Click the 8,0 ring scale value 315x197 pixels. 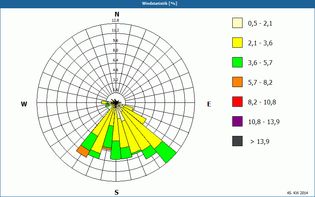coord(115,50)
